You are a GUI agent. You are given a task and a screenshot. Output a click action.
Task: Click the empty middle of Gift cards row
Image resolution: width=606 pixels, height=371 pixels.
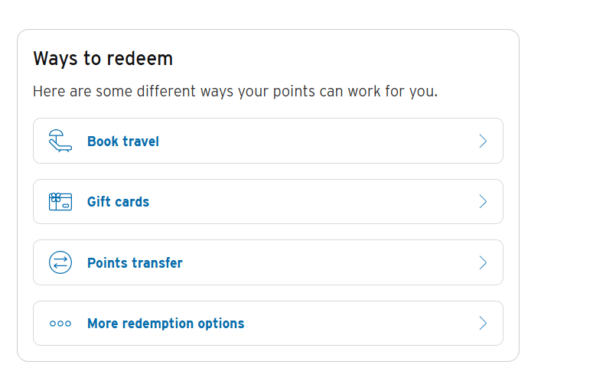click(x=321, y=202)
